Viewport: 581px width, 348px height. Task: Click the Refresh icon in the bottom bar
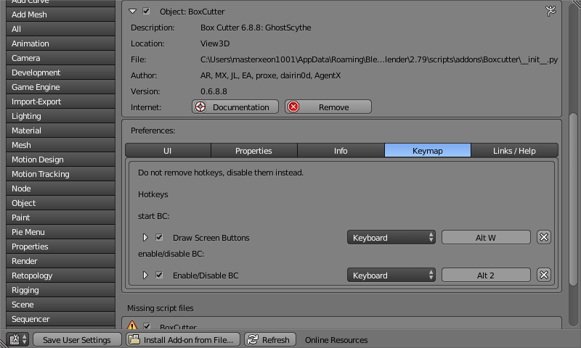tap(252, 339)
